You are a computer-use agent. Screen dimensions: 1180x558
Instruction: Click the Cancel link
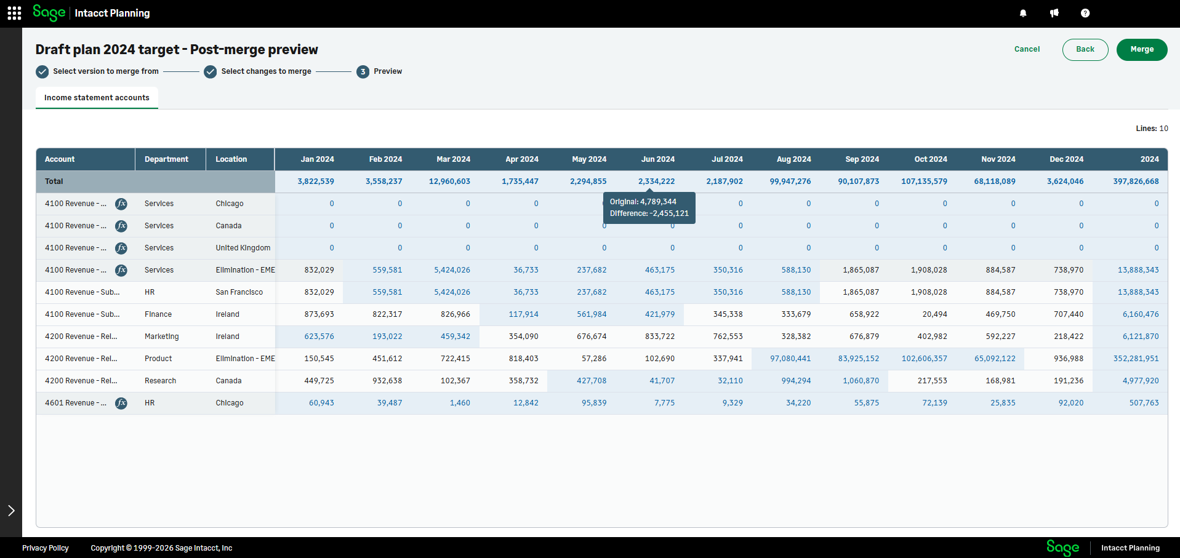1027,49
